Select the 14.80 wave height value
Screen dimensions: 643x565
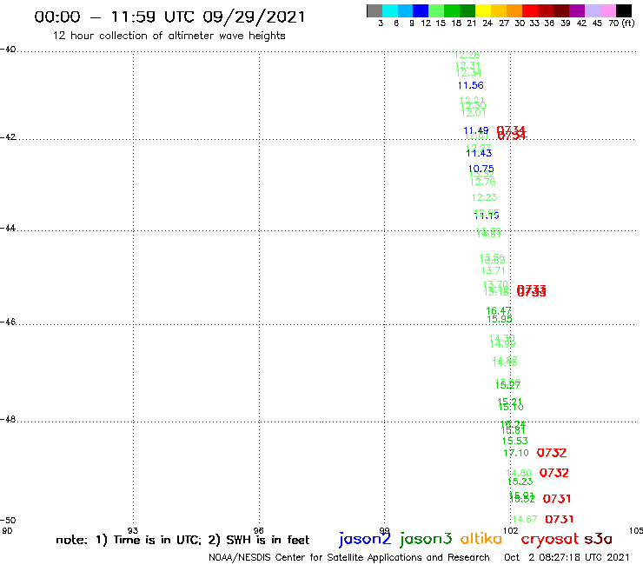tap(519, 473)
